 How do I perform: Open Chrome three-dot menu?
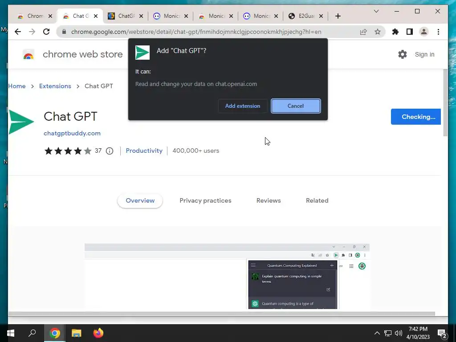(x=438, y=32)
